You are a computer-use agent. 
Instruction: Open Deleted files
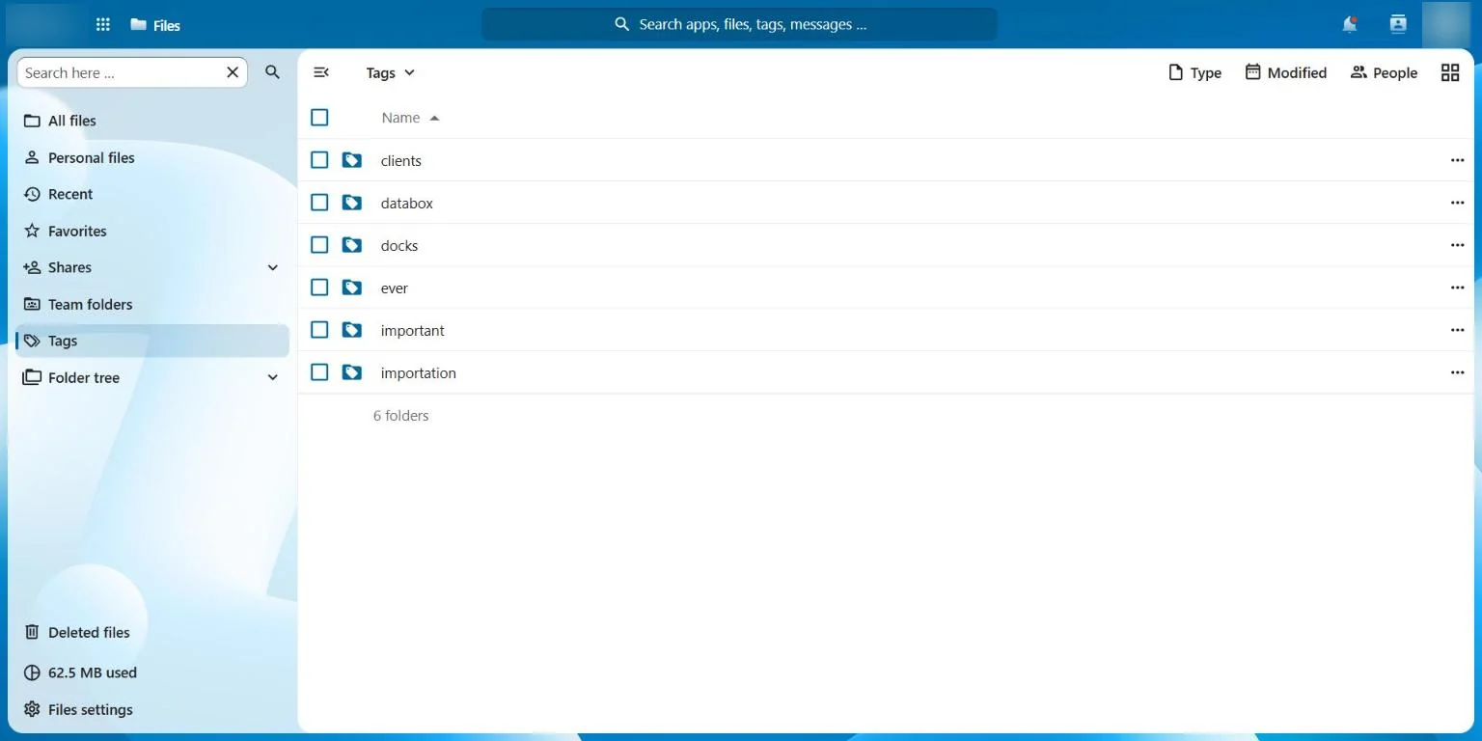tap(152, 632)
